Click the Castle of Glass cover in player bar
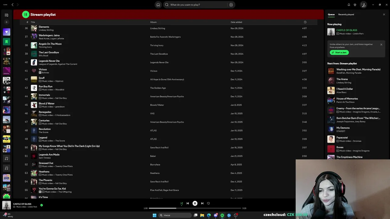Screen dimensions: 390x219 [6, 205]
